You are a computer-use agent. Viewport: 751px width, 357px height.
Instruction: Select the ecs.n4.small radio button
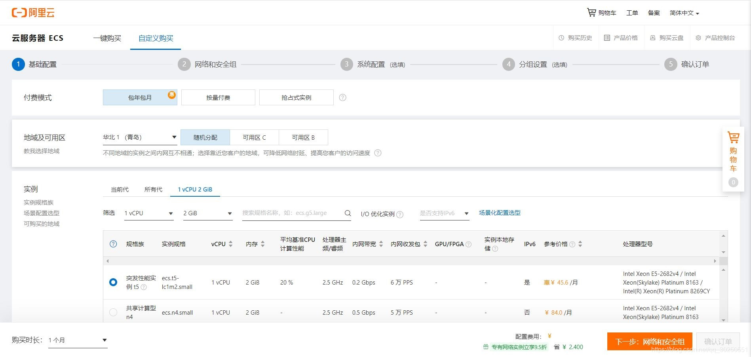pos(113,312)
